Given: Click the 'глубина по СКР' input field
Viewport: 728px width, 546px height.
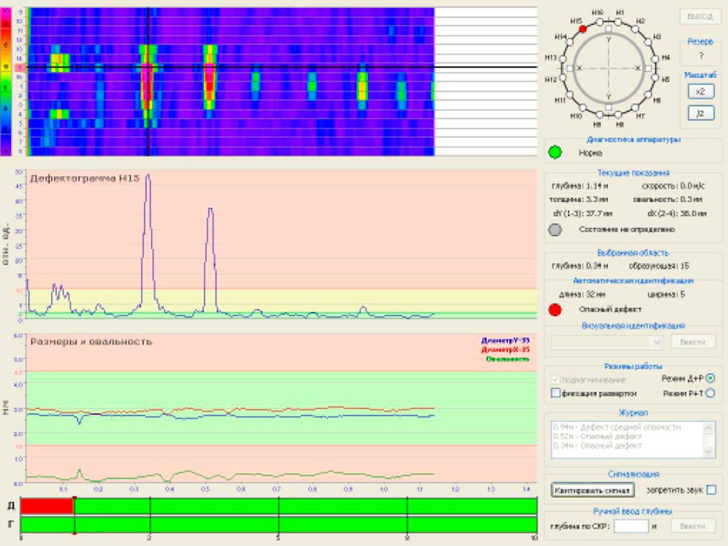Looking at the screenshot, I should coord(632,526).
